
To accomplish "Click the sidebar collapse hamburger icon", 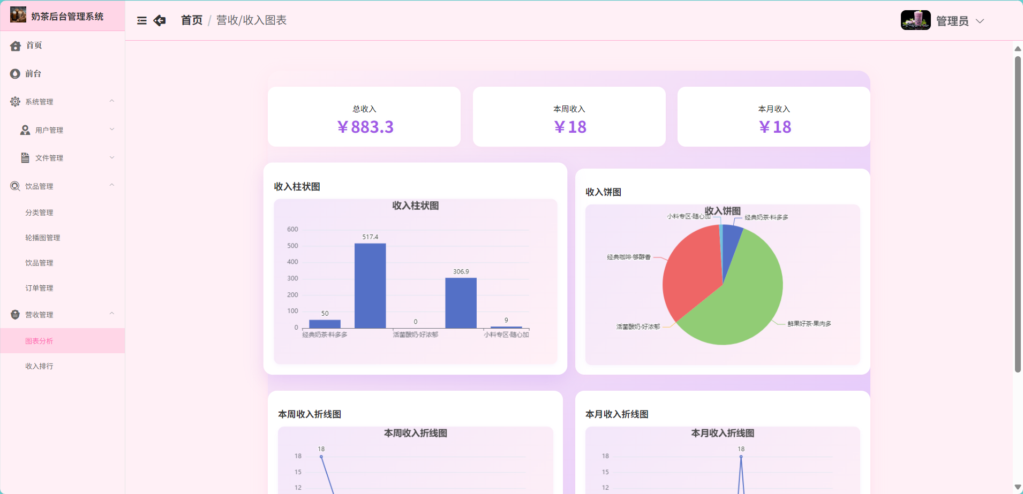I will point(141,20).
